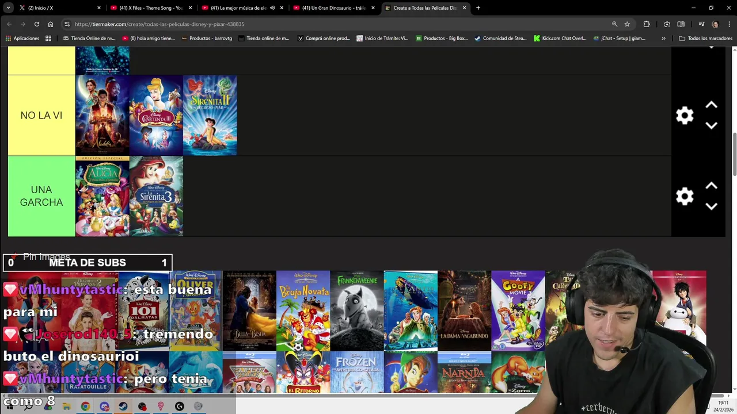Reload the page with the refresh icon
The image size is (737, 414).
37,24
